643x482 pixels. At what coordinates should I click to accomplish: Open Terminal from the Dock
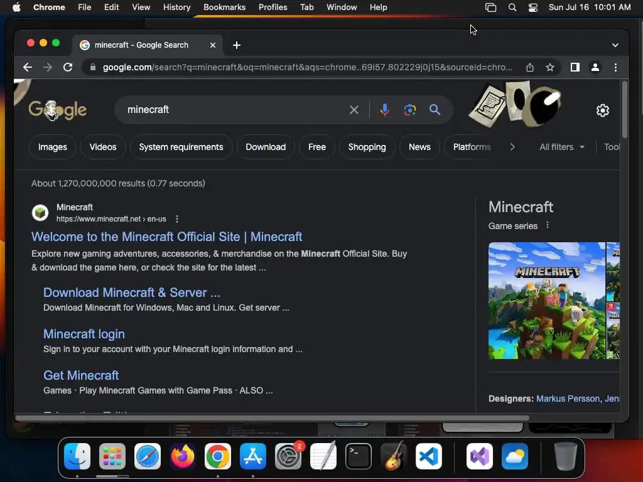pos(359,456)
